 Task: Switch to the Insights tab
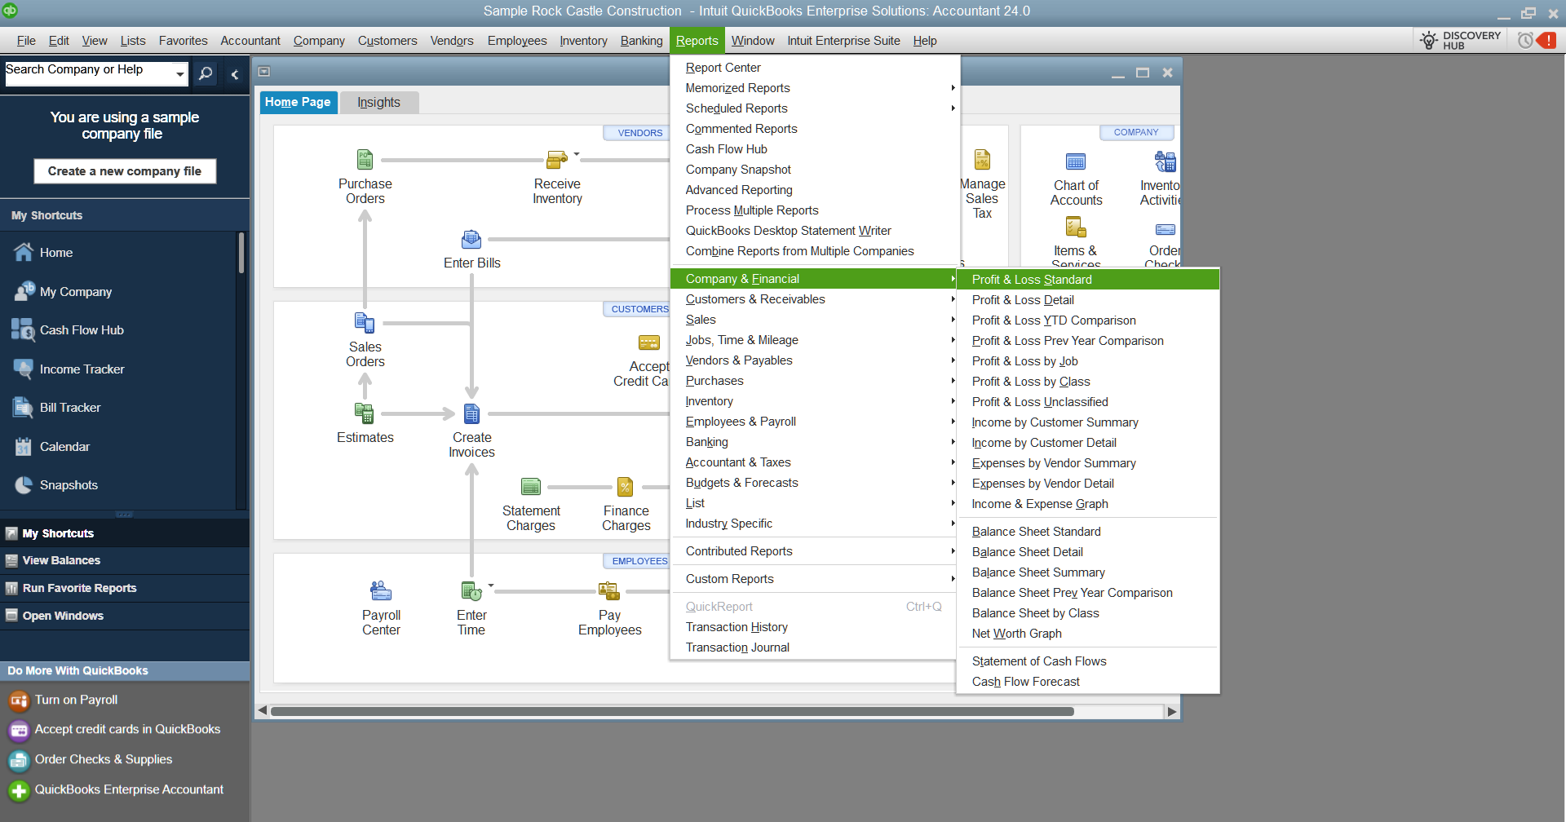[378, 102]
